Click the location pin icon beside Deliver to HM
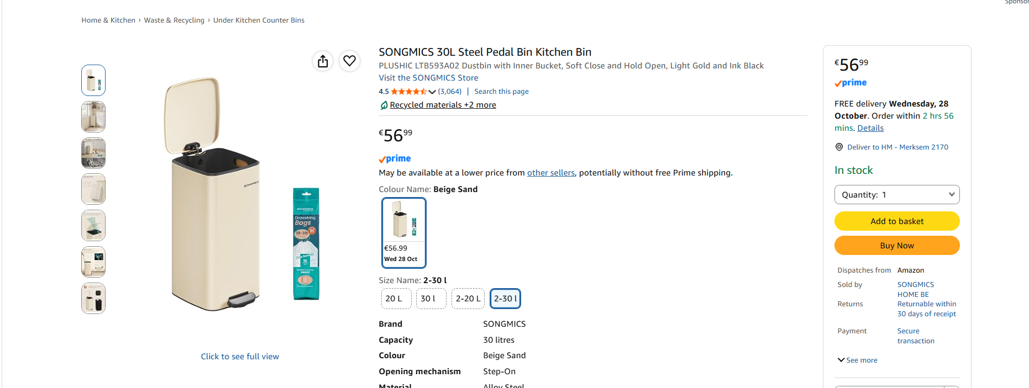 (x=839, y=147)
